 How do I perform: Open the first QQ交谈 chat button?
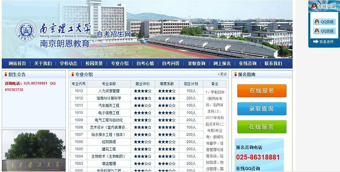point(324,22)
